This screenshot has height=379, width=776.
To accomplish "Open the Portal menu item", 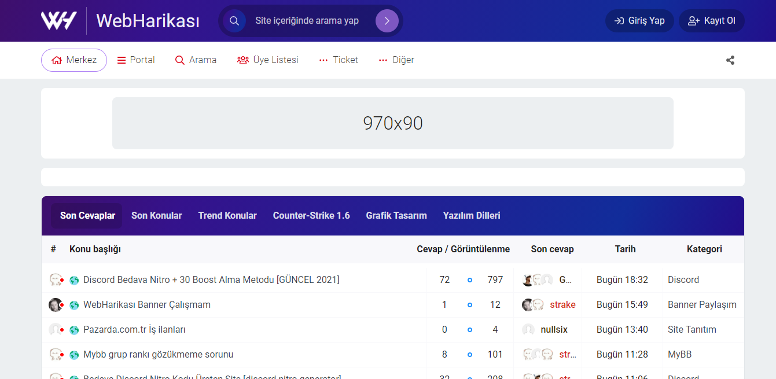I will coord(136,60).
